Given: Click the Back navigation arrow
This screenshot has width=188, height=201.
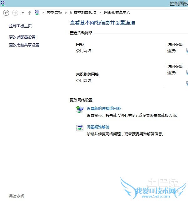Looking at the screenshot, I should (x=6, y=13).
